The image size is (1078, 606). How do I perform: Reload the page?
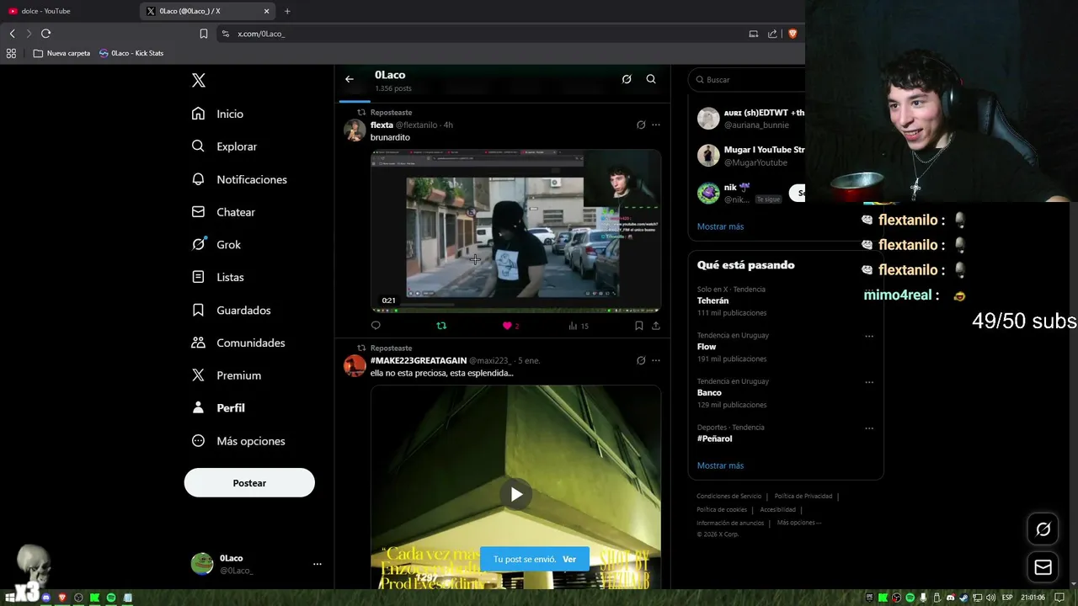(45, 34)
